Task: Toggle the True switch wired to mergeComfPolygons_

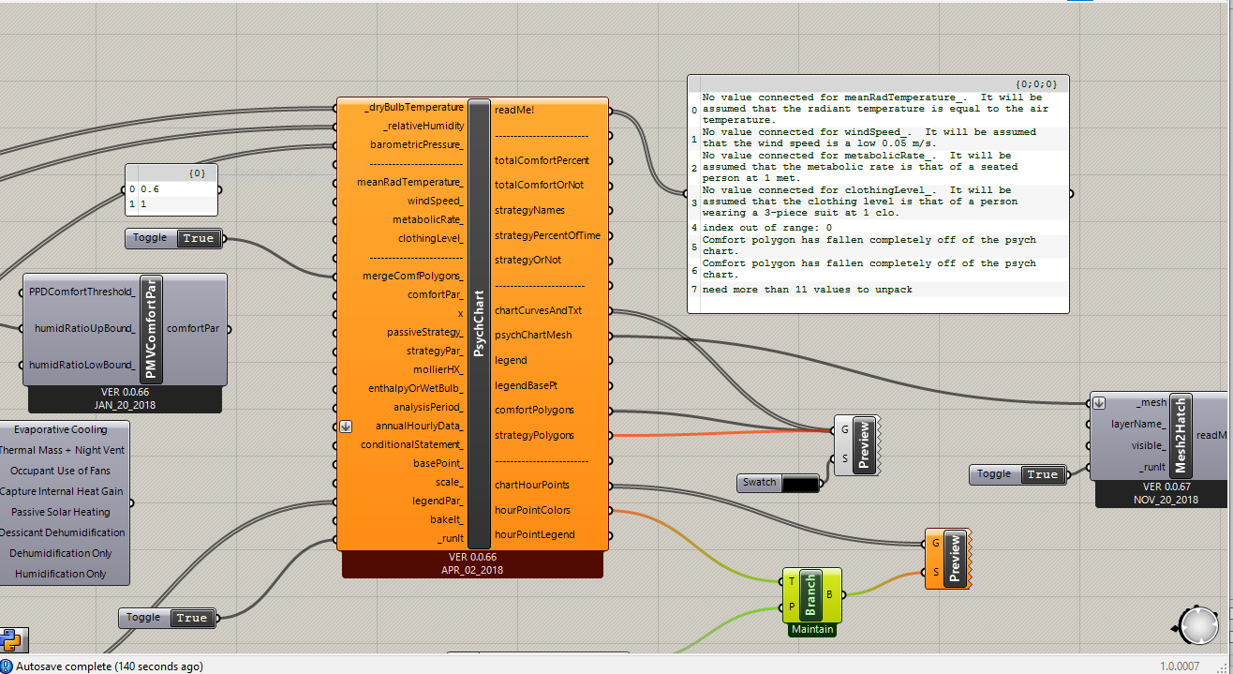Action: [x=198, y=238]
